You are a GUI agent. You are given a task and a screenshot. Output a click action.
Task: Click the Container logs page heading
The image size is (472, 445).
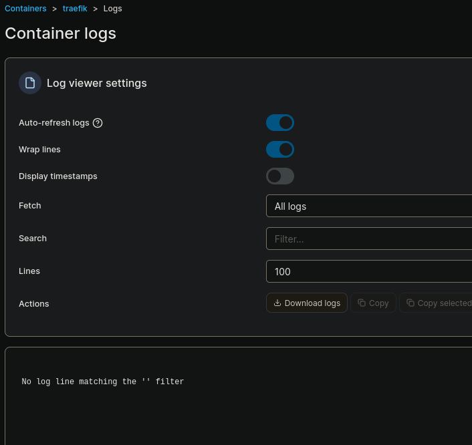click(61, 33)
